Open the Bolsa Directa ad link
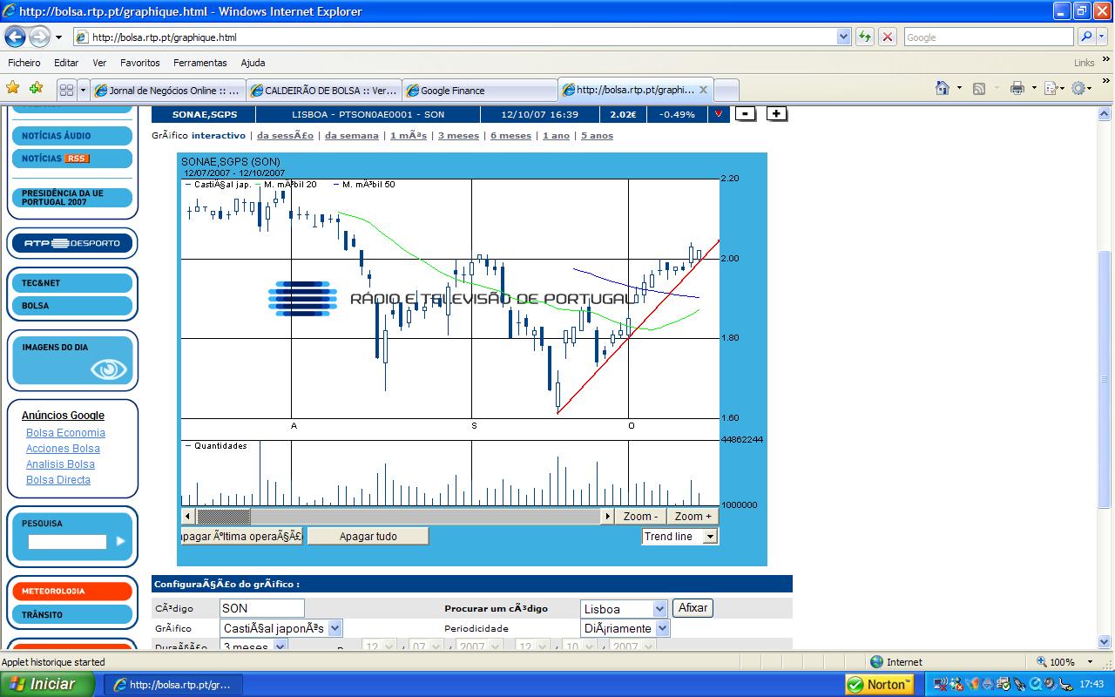The height and width of the screenshot is (697, 1115). click(58, 480)
